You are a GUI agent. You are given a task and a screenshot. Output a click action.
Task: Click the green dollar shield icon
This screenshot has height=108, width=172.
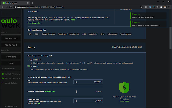pos(124,88)
